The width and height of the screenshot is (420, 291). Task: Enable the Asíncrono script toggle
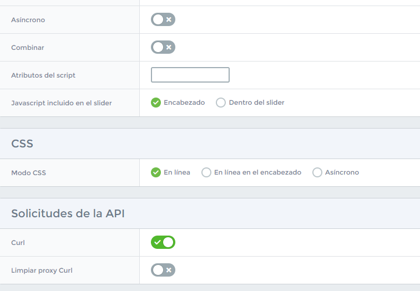[163, 19]
